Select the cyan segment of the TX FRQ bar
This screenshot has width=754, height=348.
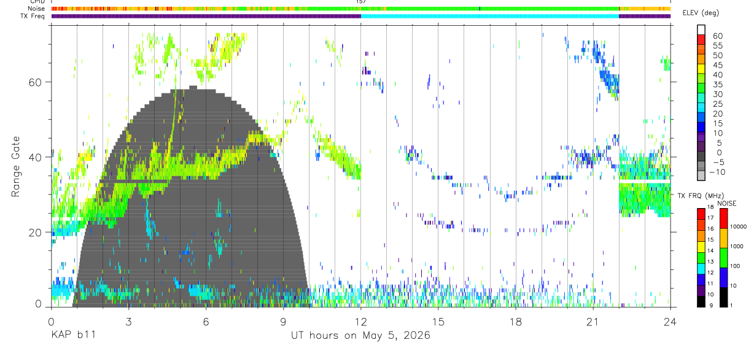(x=701, y=269)
